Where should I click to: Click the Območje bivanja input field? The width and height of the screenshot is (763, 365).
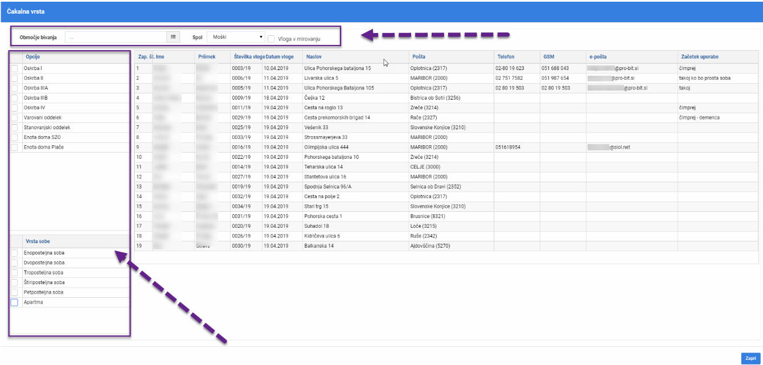[x=116, y=37]
